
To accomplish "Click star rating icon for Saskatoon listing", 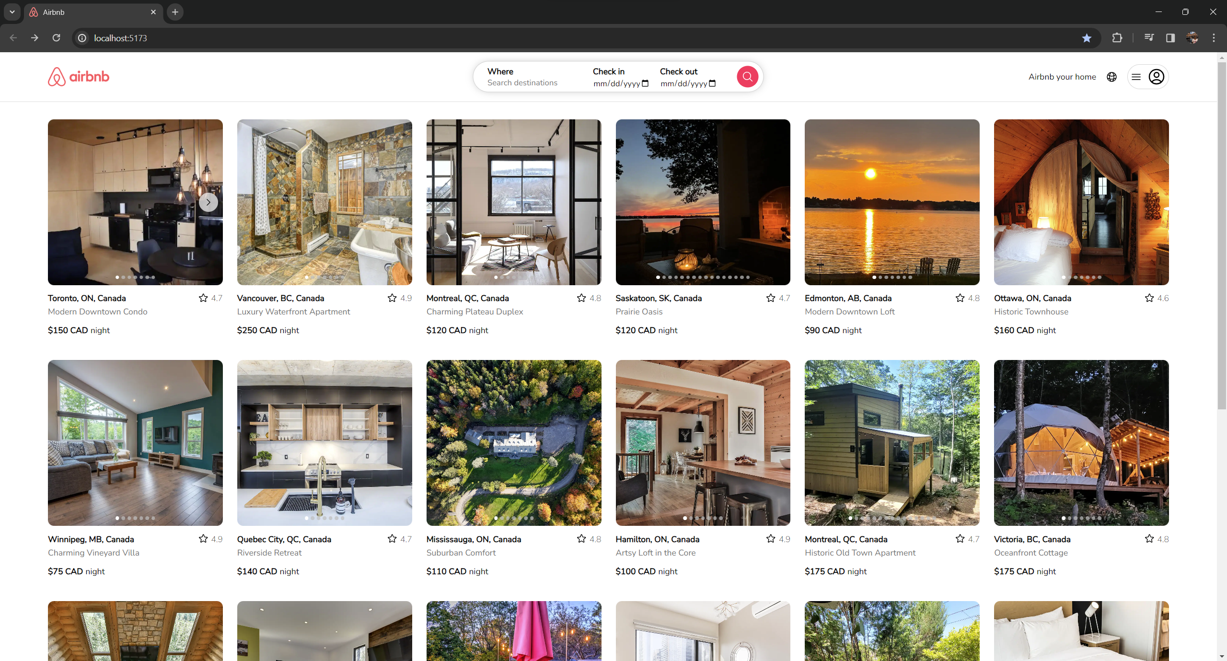I will pyautogui.click(x=771, y=298).
